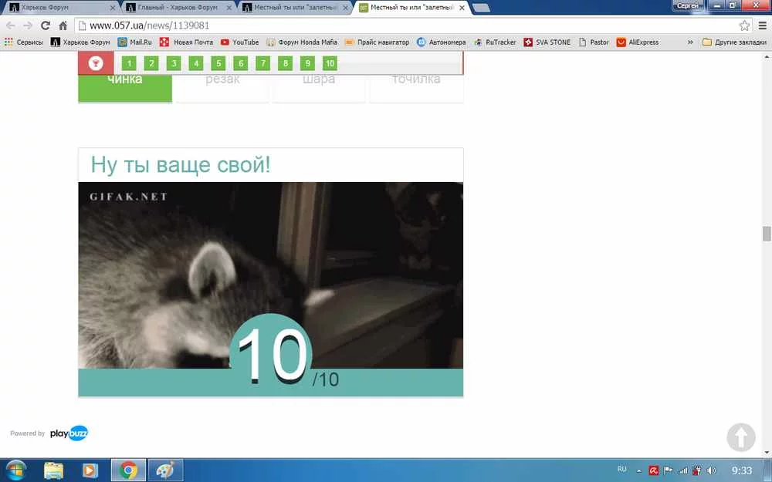Image resolution: width=772 pixels, height=482 pixels.
Task: Jump to quiz question 3
Action: [x=174, y=63]
